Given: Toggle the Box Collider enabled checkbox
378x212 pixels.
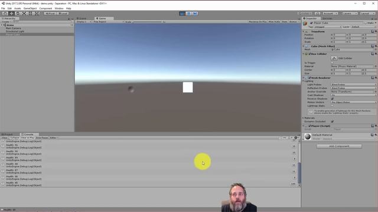Looking at the screenshot, I should 309,54.
